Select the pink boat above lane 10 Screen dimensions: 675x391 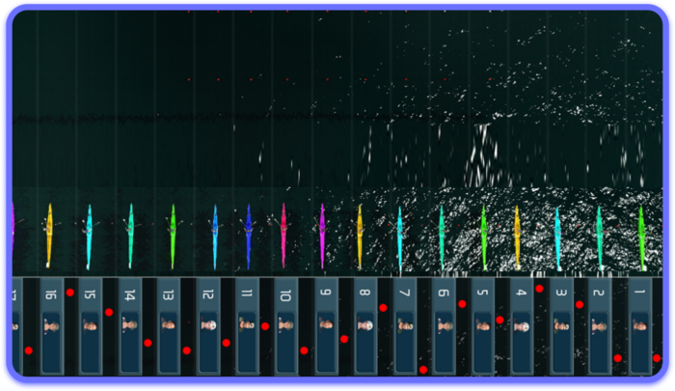pos(283,235)
